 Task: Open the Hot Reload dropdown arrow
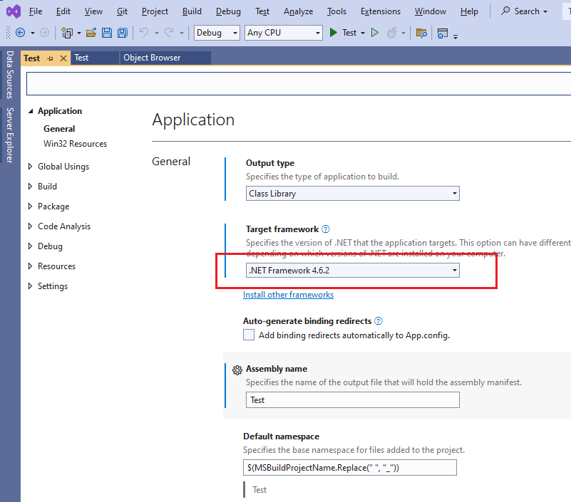tap(403, 33)
